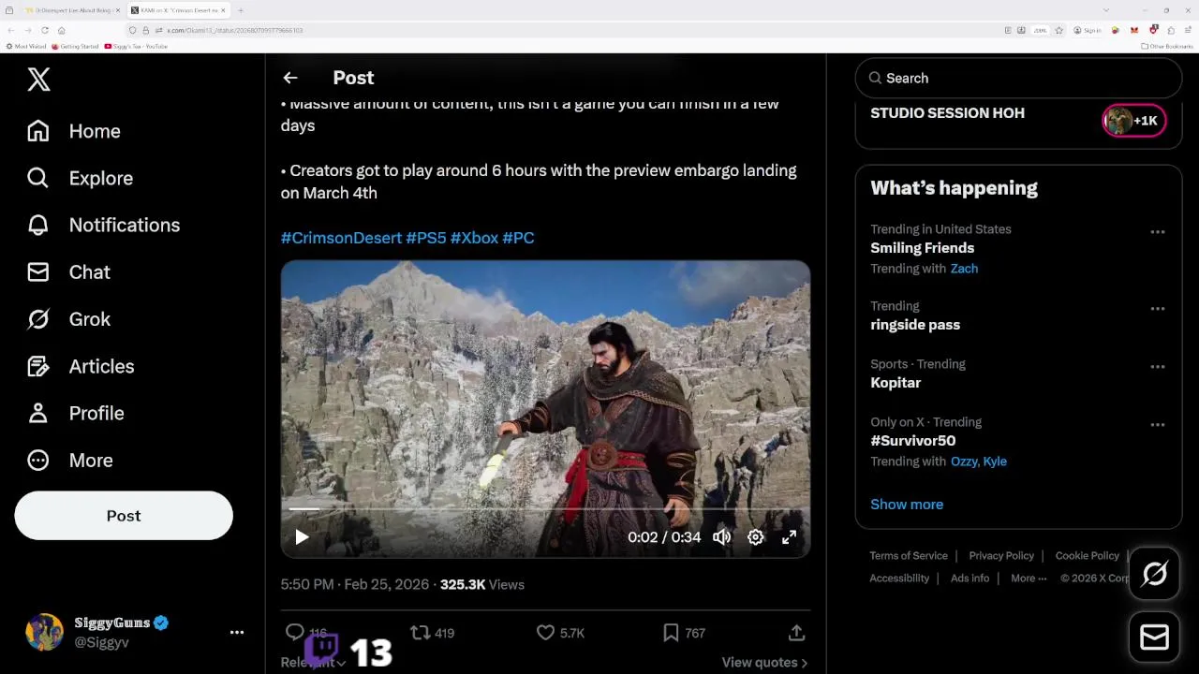Viewport: 1199px width, 674px height.
Task: Open the #PC hashtag
Action: (x=518, y=238)
